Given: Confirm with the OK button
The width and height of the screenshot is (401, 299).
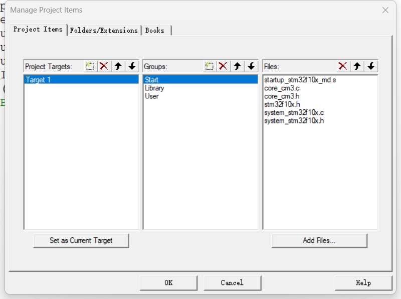Looking at the screenshot, I should [x=168, y=283].
